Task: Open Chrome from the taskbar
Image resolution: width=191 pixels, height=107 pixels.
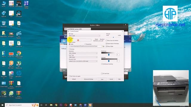Action: click(56, 105)
